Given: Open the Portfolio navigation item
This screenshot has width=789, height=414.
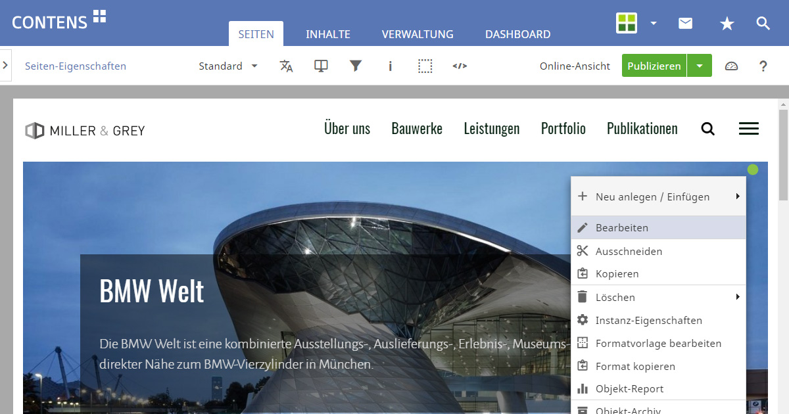Looking at the screenshot, I should [x=563, y=128].
